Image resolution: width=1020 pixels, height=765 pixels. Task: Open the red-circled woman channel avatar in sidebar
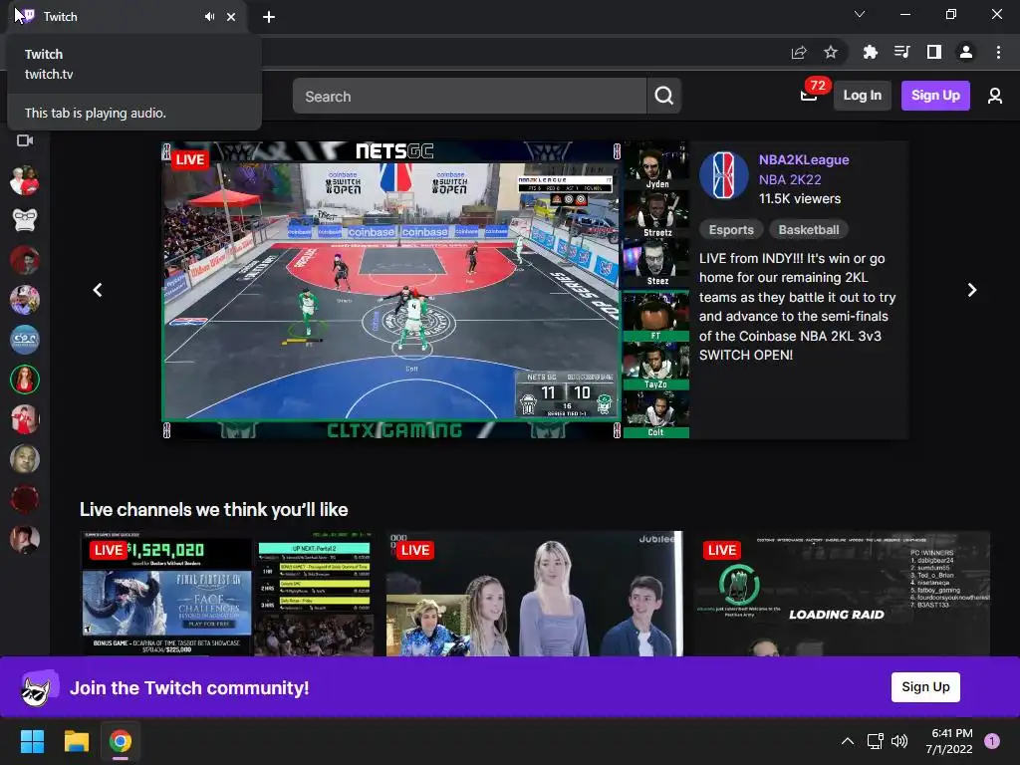tap(25, 380)
